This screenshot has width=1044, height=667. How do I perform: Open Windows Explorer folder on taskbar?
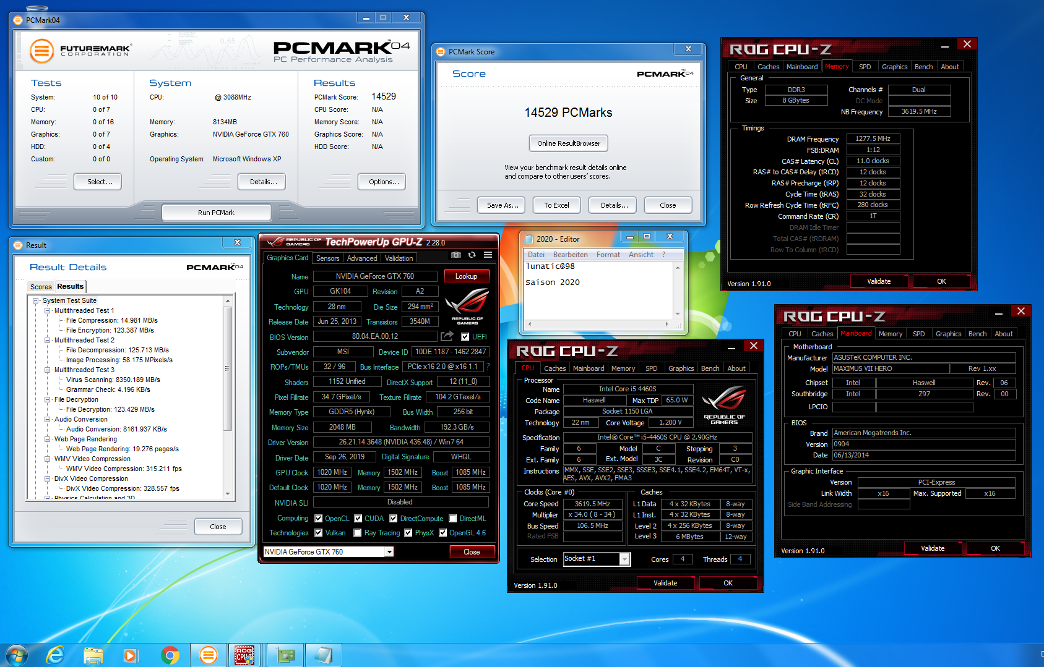(x=93, y=655)
